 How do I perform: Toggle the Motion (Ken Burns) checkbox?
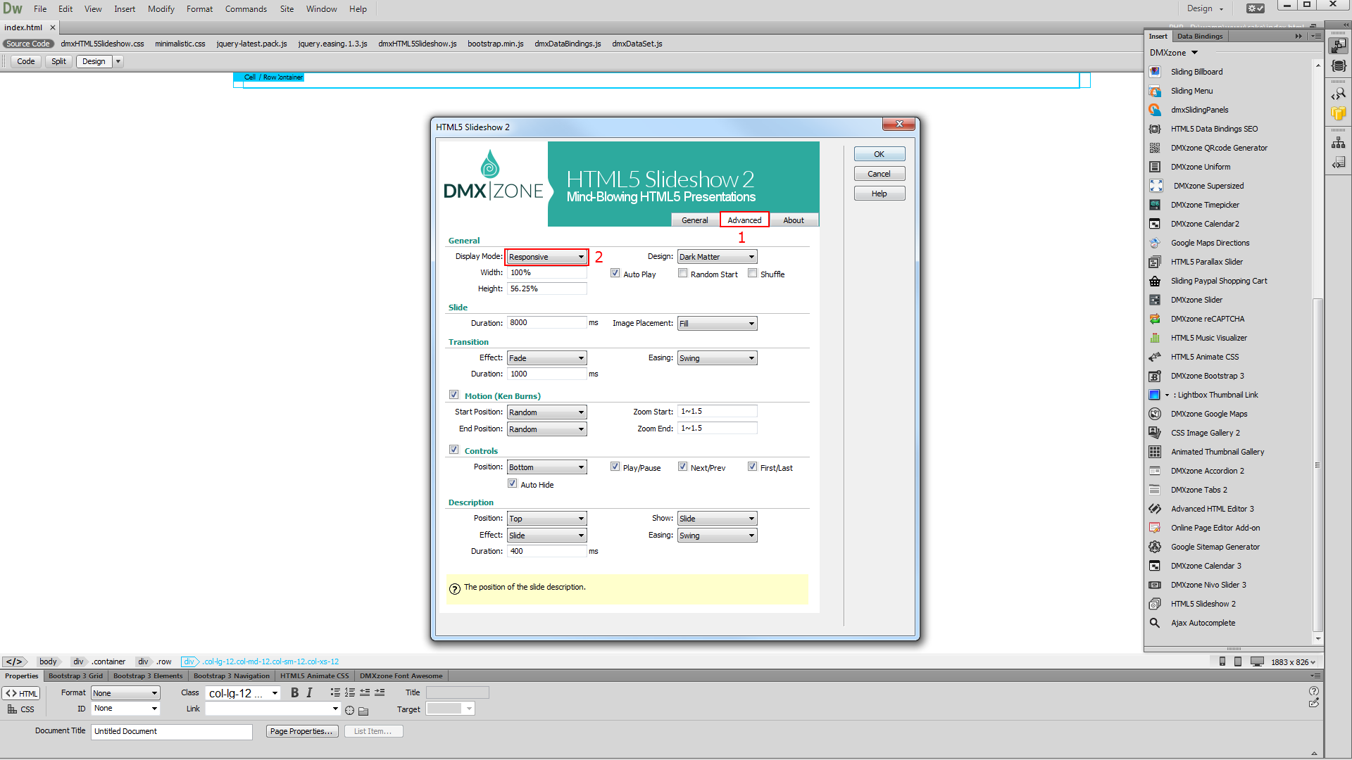click(454, 395)
